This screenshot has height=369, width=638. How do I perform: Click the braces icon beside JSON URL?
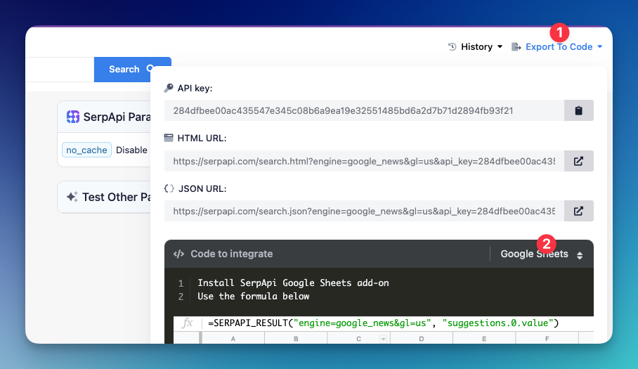tap(169, 188)
